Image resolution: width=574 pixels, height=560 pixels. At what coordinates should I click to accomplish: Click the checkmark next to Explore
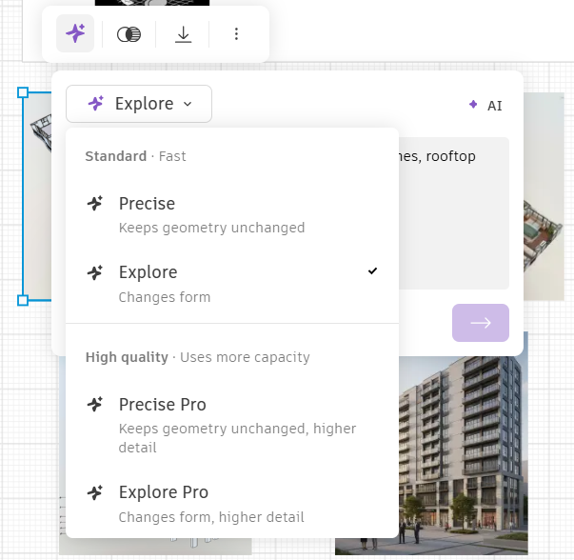[372, 271]
